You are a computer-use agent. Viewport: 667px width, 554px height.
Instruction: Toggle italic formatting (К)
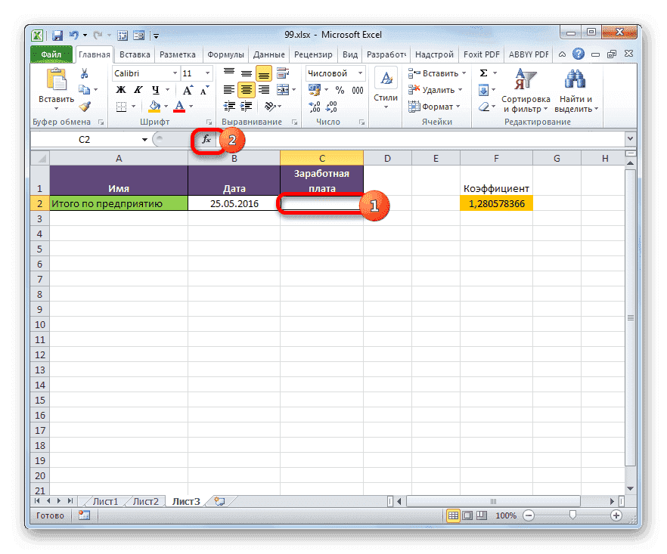[138, 88]
